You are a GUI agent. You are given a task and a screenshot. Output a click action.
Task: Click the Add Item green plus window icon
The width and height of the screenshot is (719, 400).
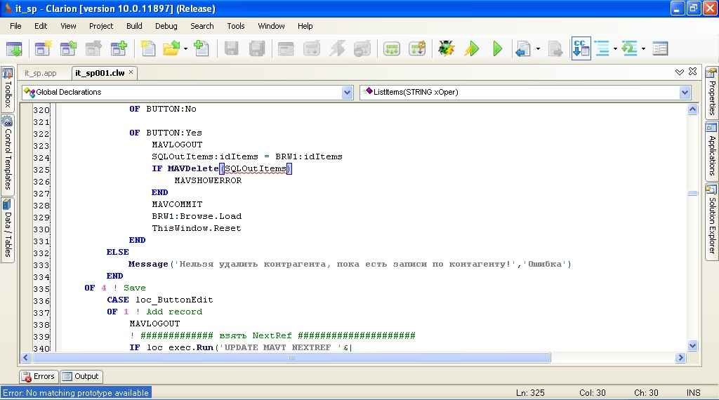click(119, 48)
